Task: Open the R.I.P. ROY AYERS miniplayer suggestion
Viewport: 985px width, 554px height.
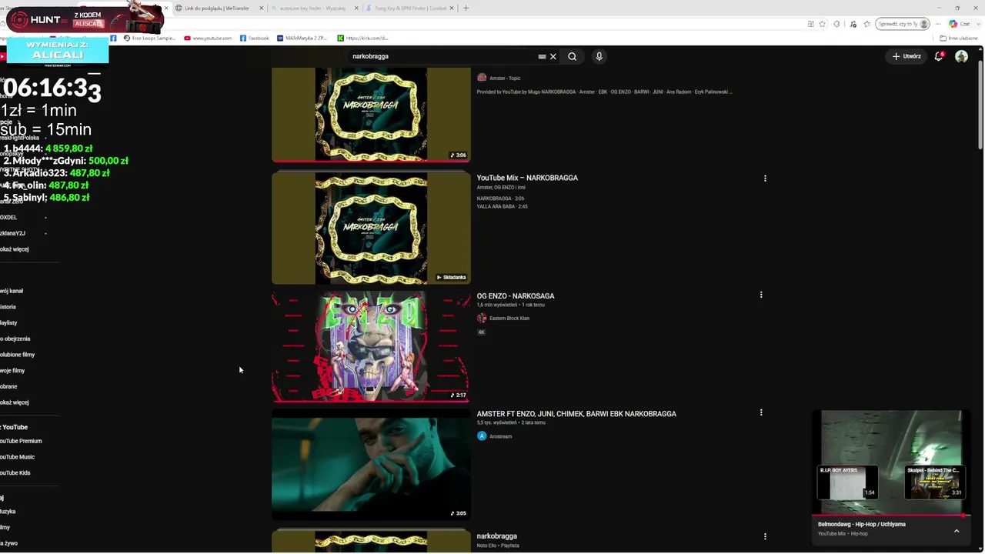Action: pyautogui.click(x=847, y=482)
